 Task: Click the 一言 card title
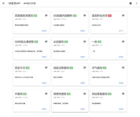(x=94, y=42)
